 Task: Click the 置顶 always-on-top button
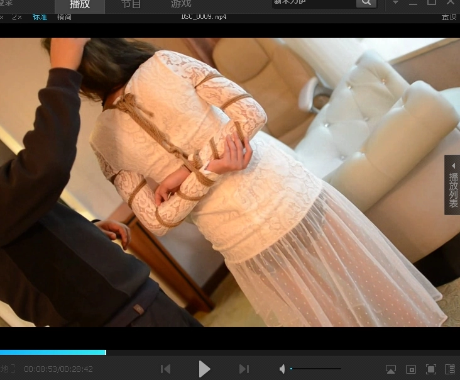pos(449,17)
